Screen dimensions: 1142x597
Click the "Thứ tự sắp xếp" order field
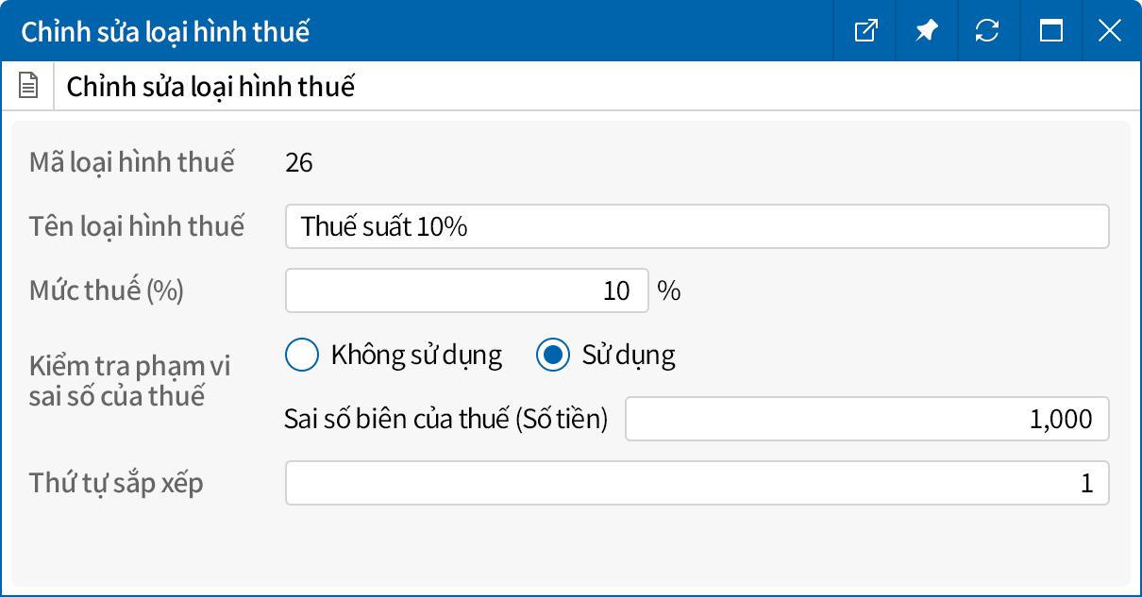[697, 482]
